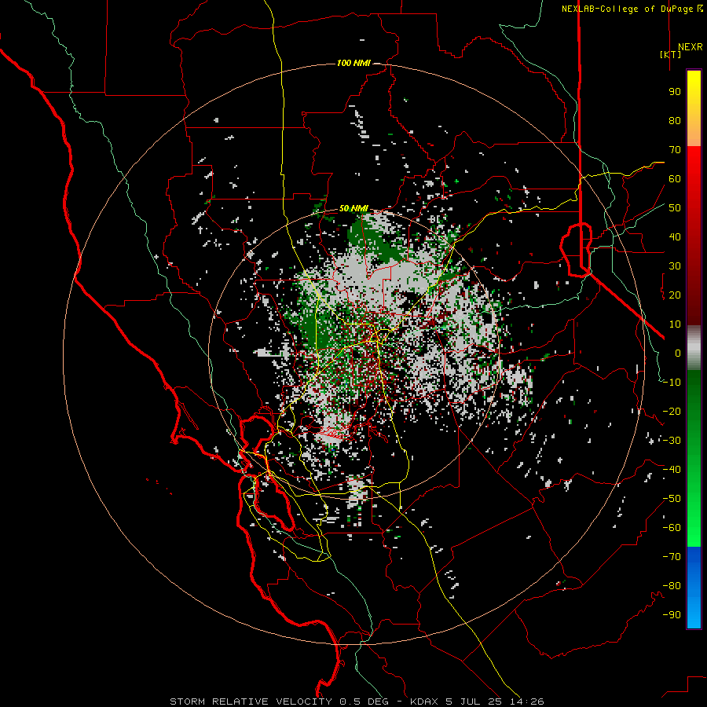
Task: Click the 50 value on velocity scale
Action: point(675,208)
